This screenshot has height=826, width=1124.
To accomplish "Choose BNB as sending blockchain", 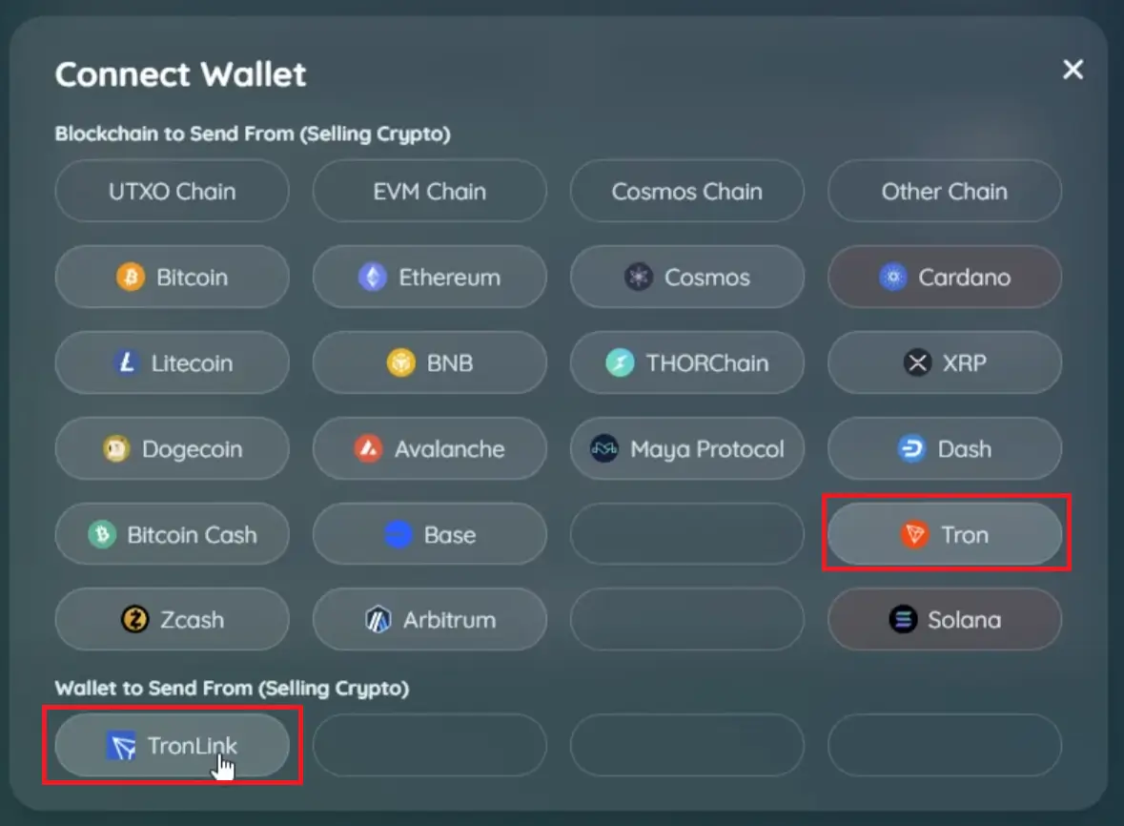I will (x=430, y=363).
